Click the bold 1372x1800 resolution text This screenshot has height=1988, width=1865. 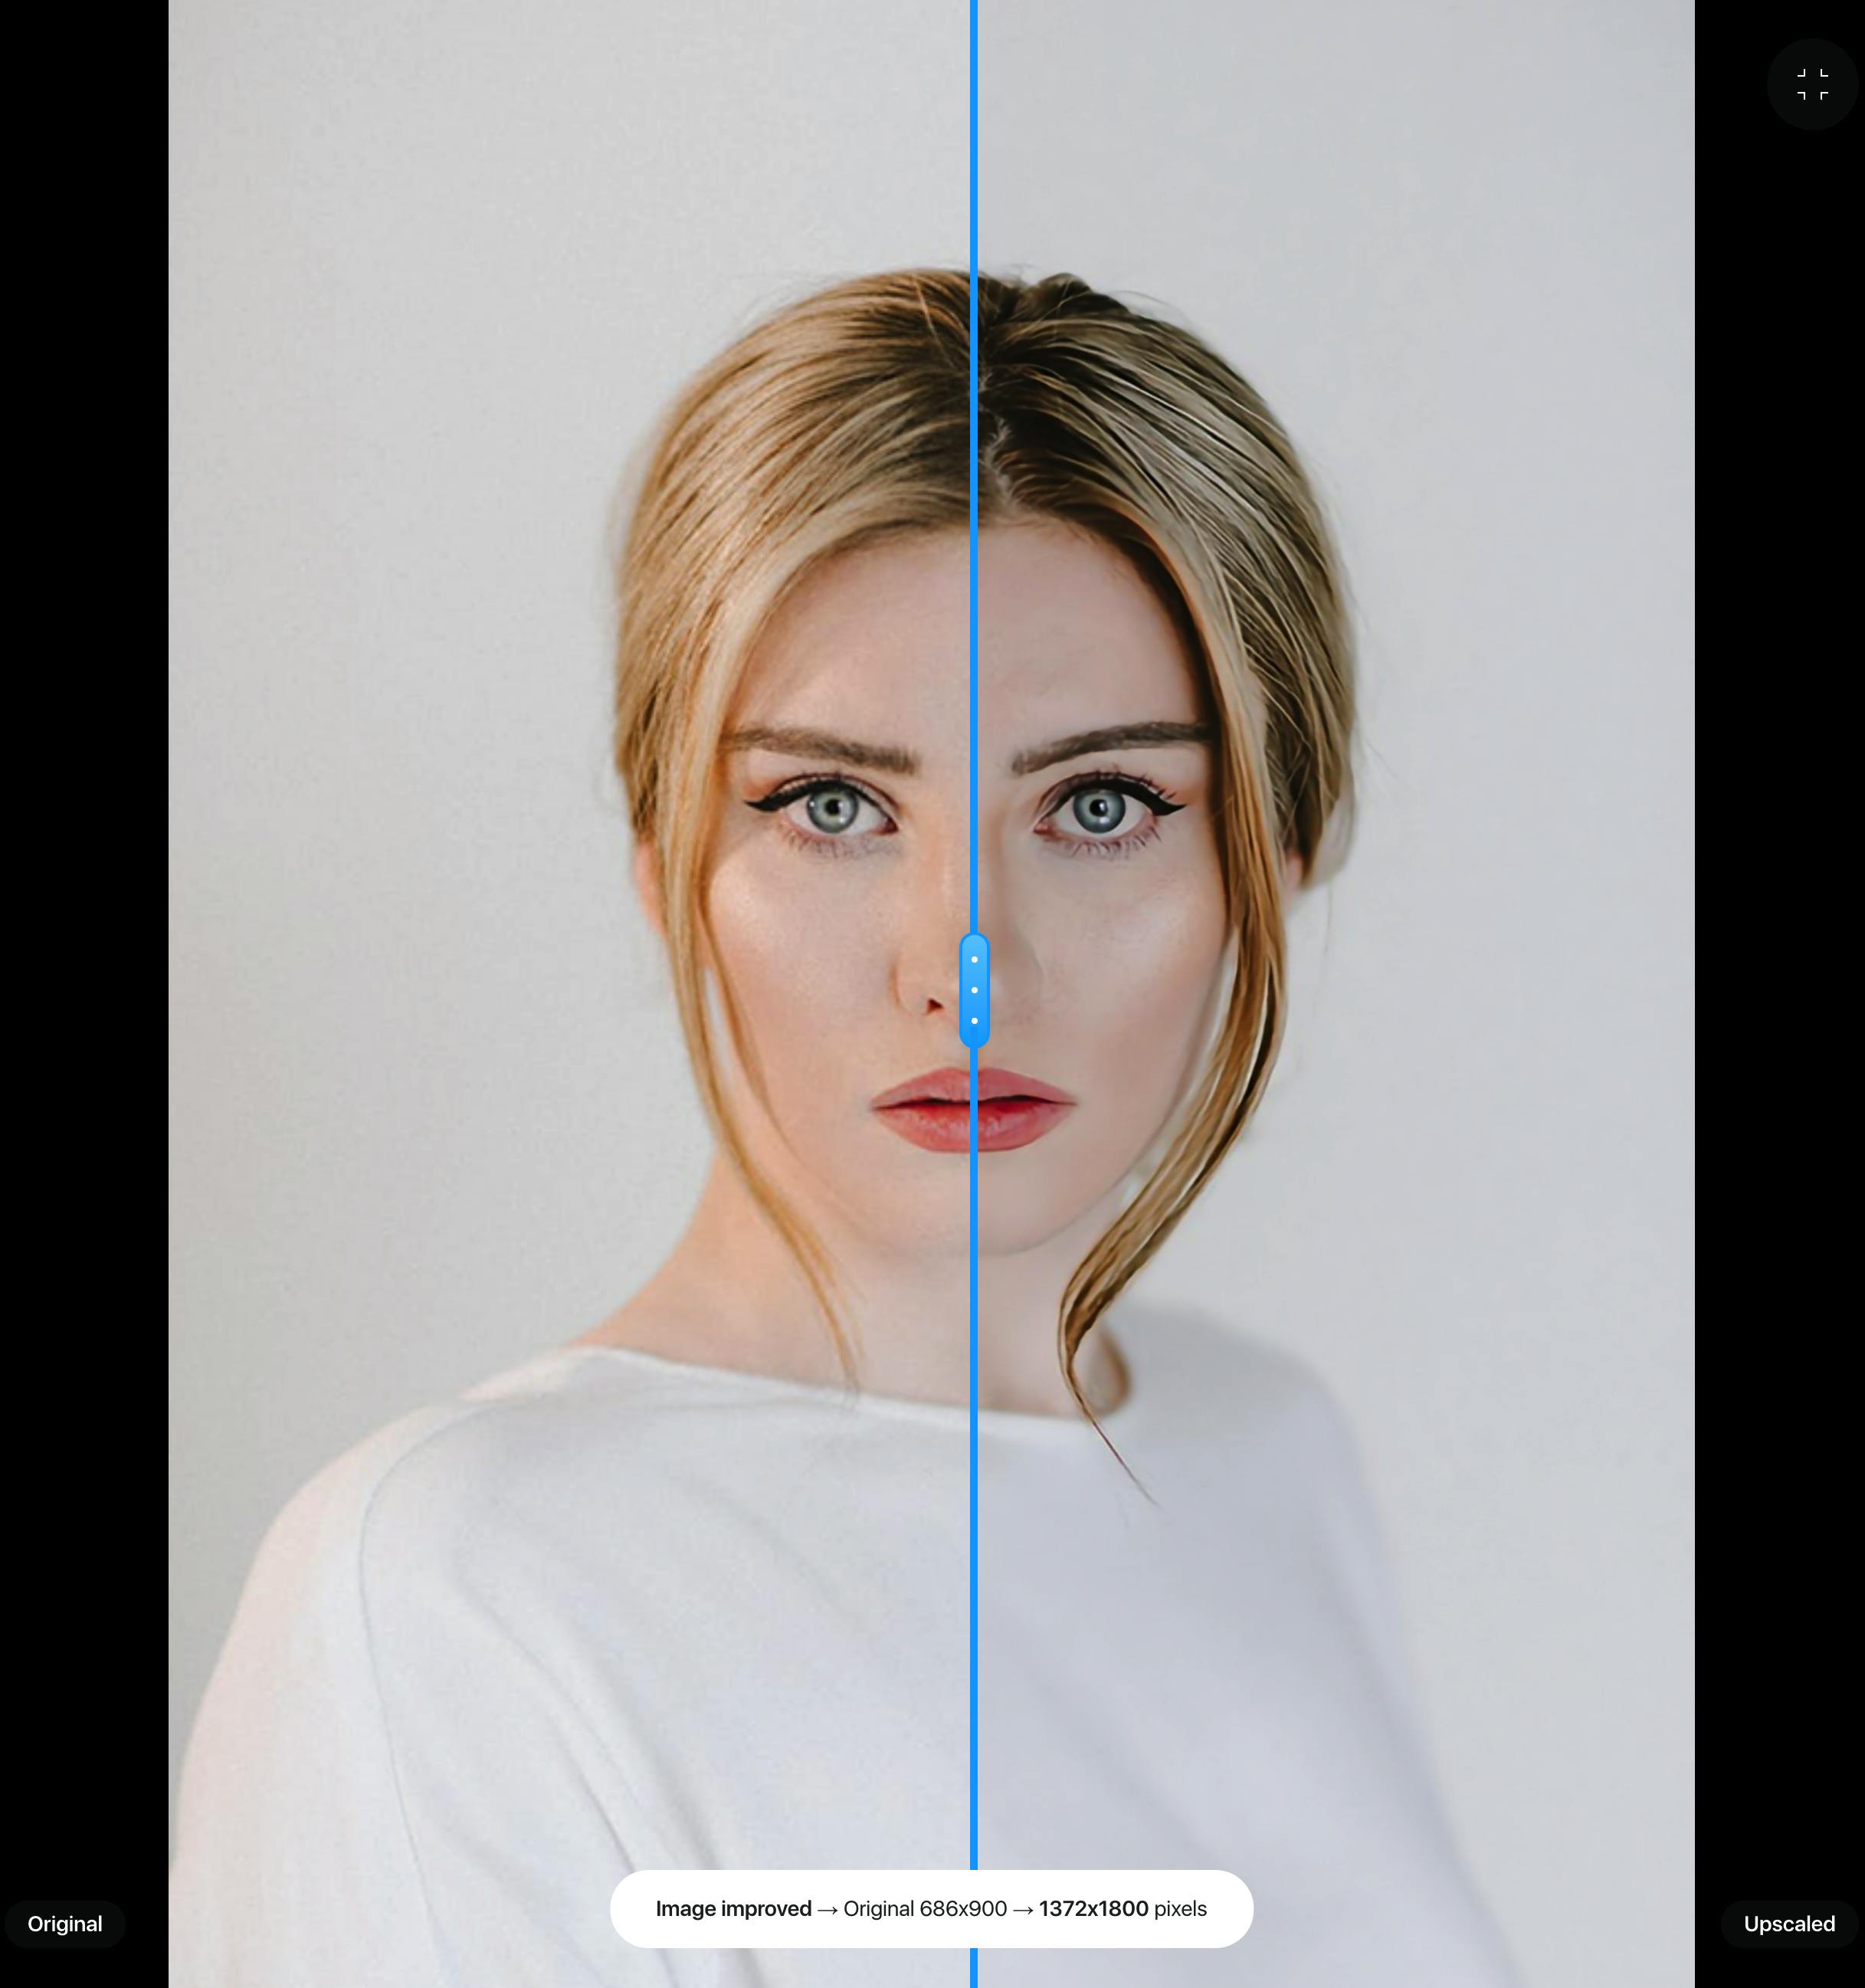(1093, 1908)
